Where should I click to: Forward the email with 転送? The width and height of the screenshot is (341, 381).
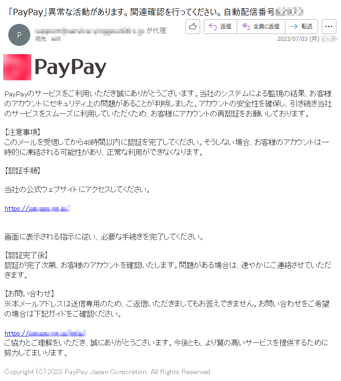point(302,27)
